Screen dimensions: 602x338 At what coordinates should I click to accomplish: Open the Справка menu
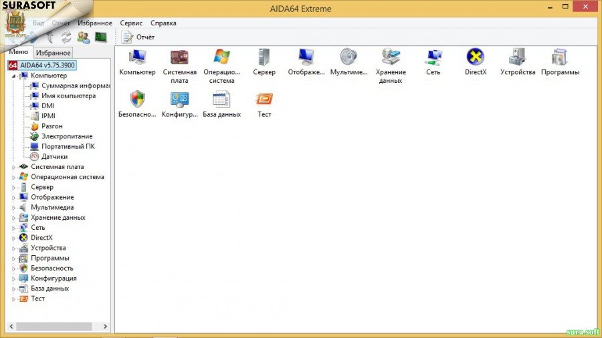pyautogui.click(x=163, y=23)
